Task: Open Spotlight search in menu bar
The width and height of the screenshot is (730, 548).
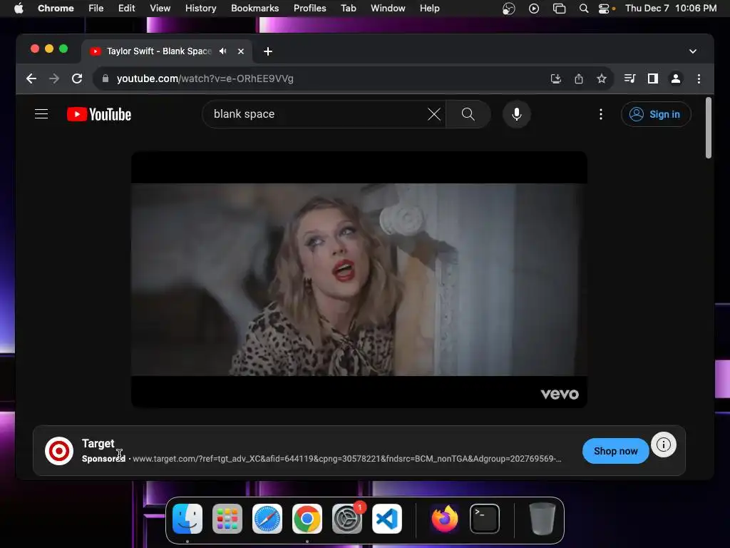Action: tap(583, 9)
